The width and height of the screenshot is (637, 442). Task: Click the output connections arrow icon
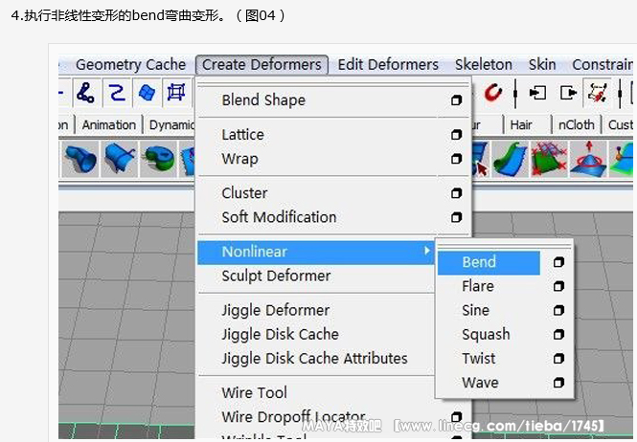(568, 93)
